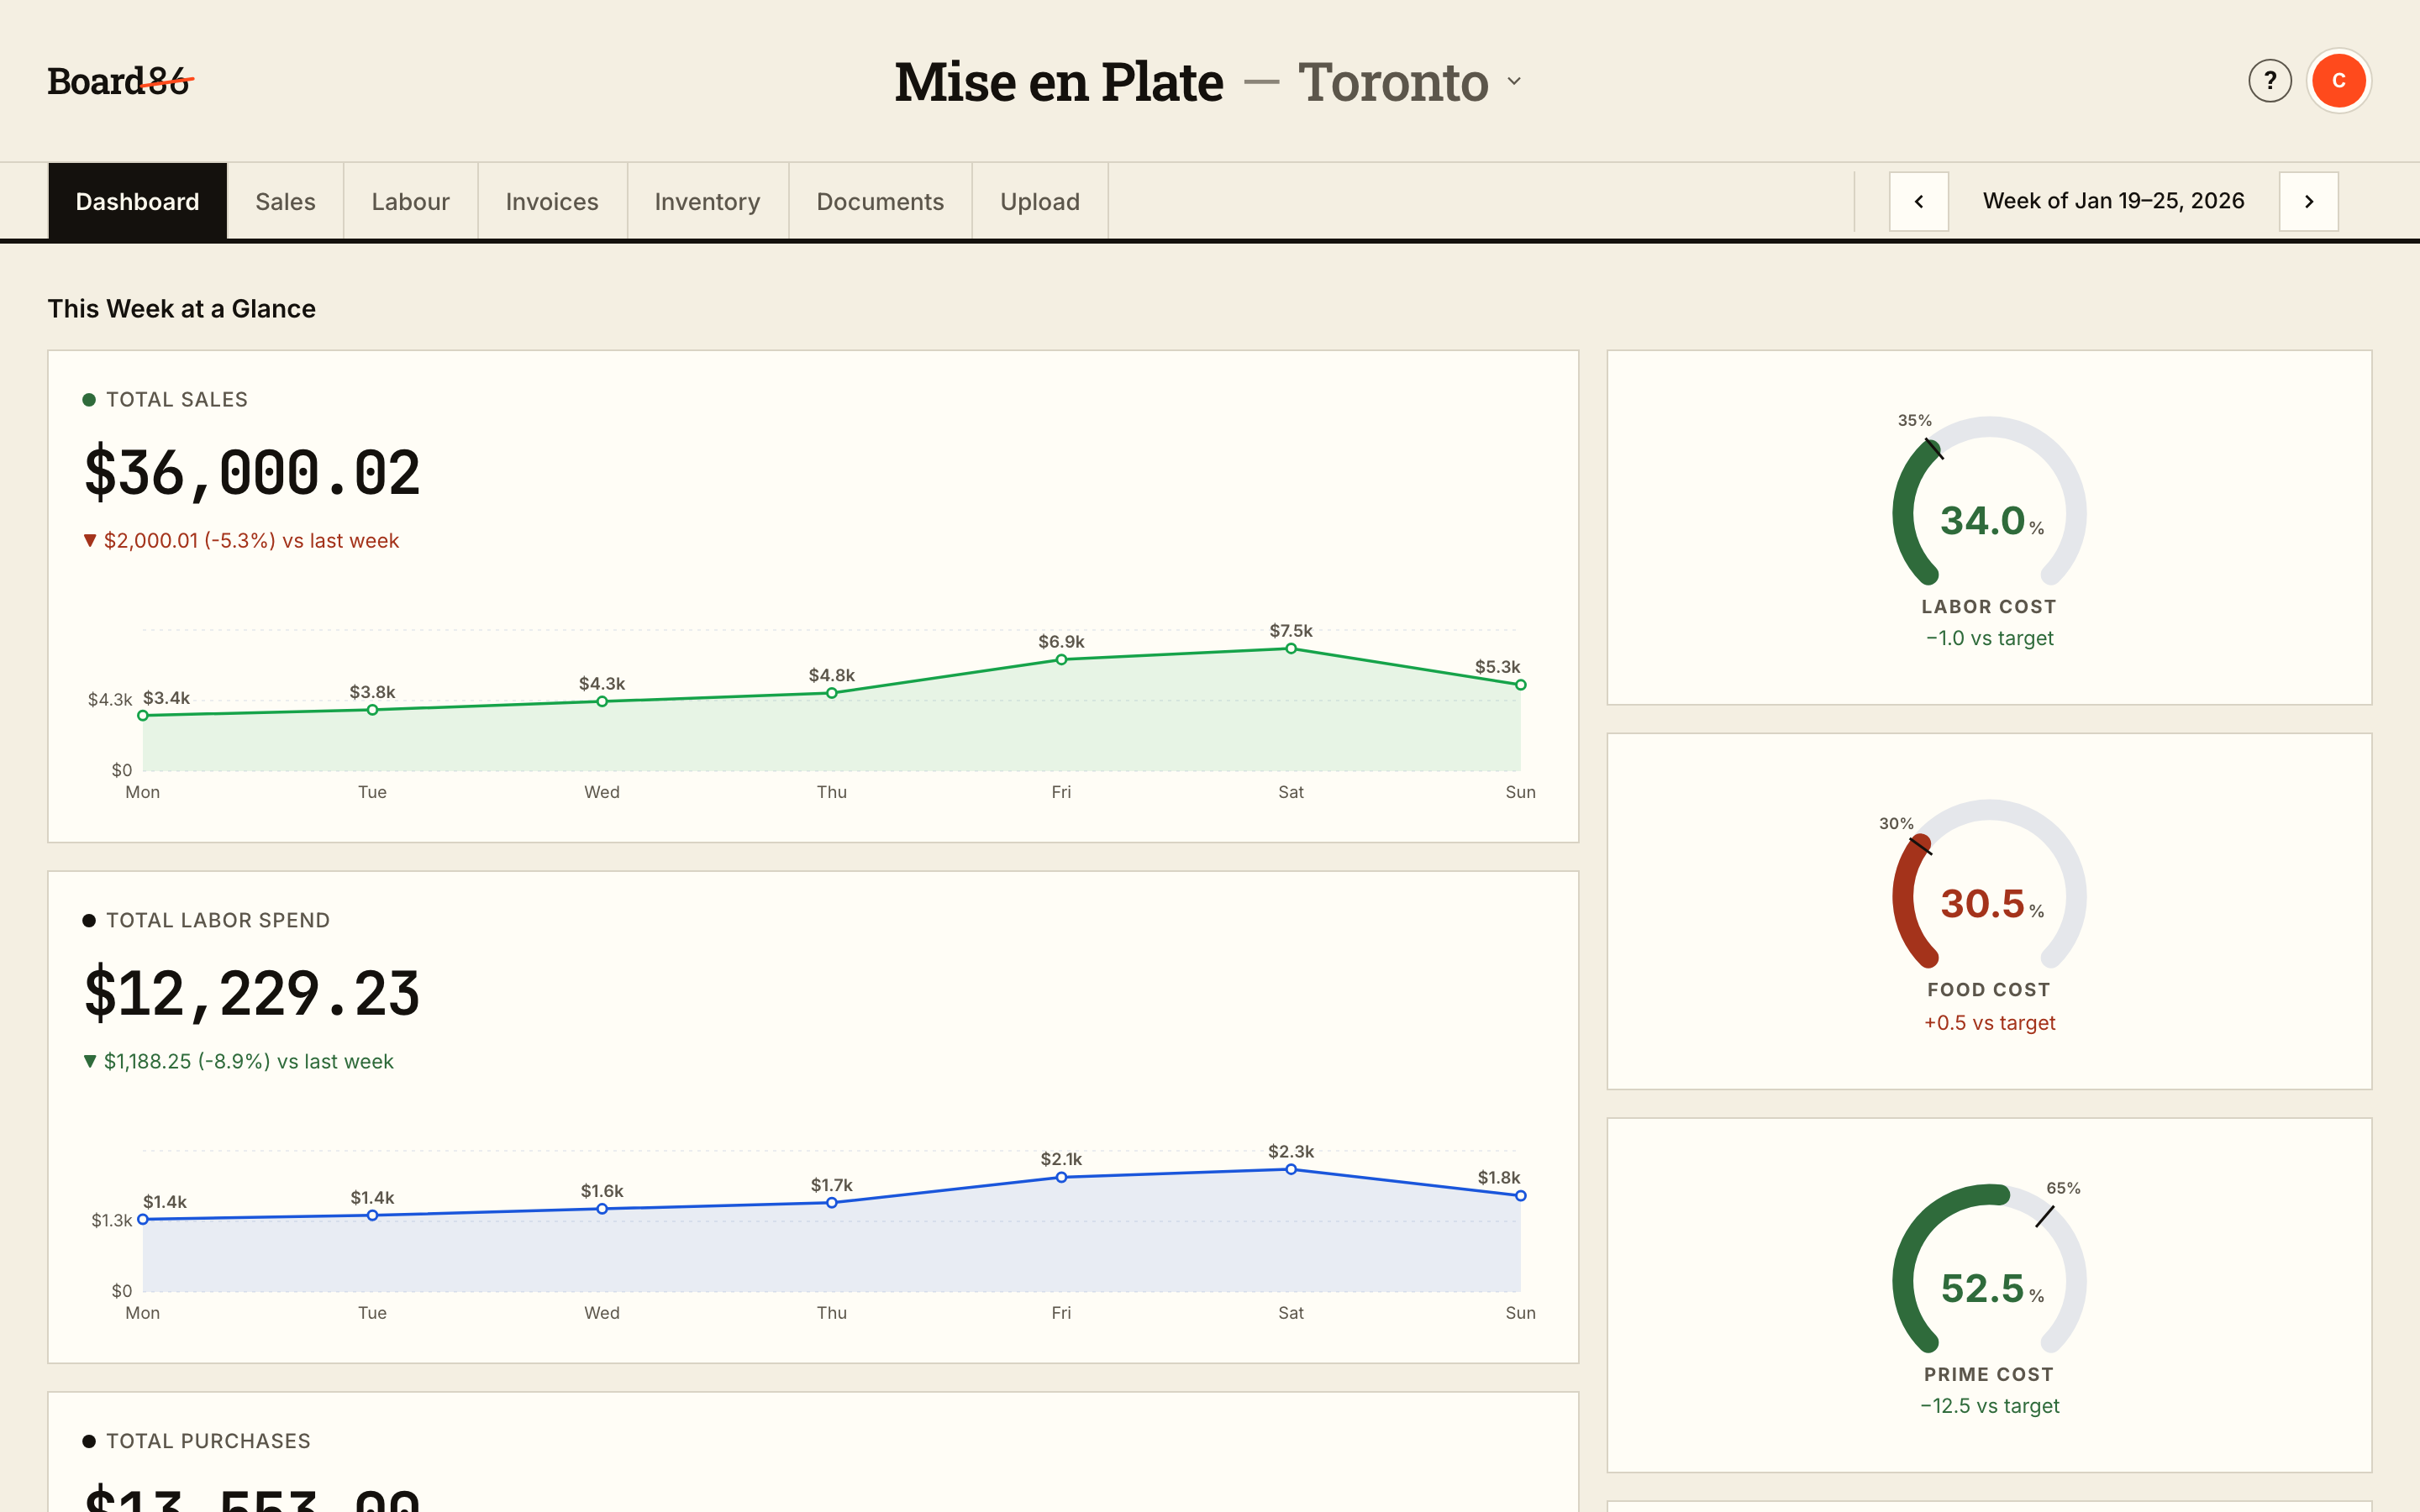Open the Sales tab
This screenshot has width=2420, height=1512.
coord(285,201)
